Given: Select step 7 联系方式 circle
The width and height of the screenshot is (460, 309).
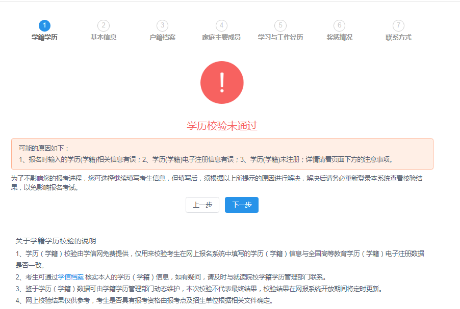Looking at the screenshot, I should tap(398, 25).
